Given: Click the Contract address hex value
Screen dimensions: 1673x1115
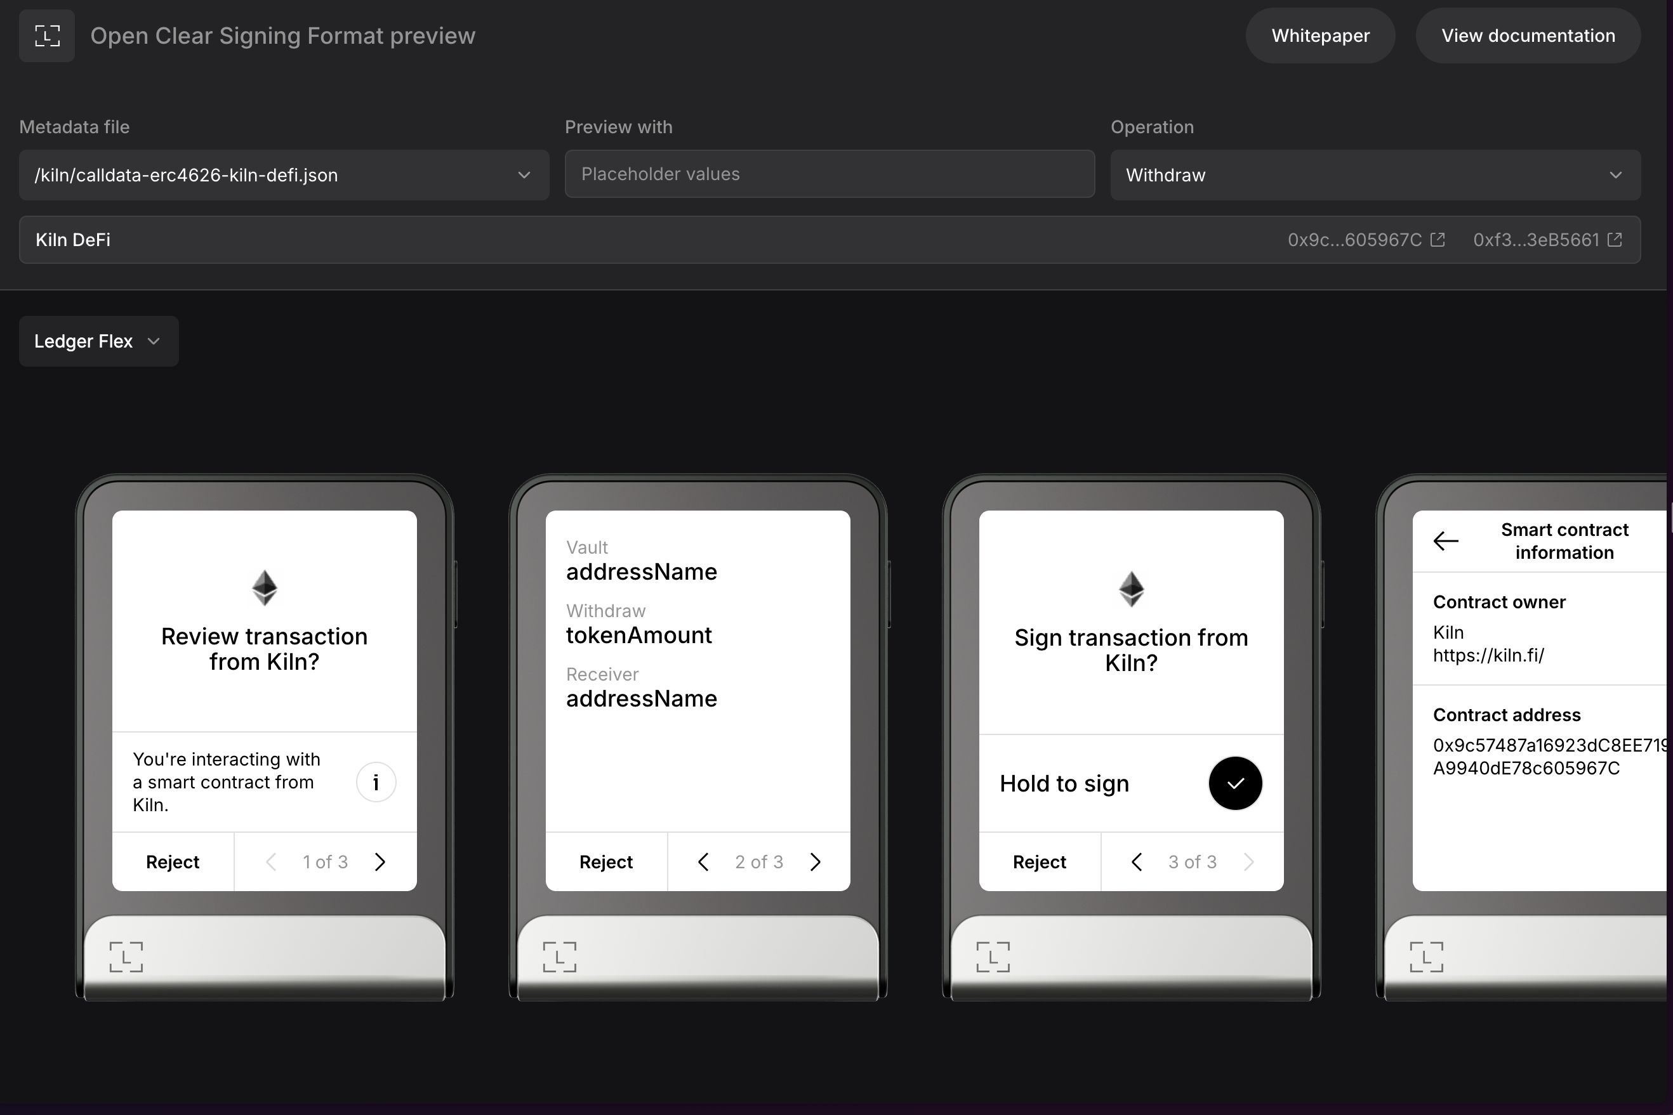Looking at the screenshot, I should [1549, 757].
